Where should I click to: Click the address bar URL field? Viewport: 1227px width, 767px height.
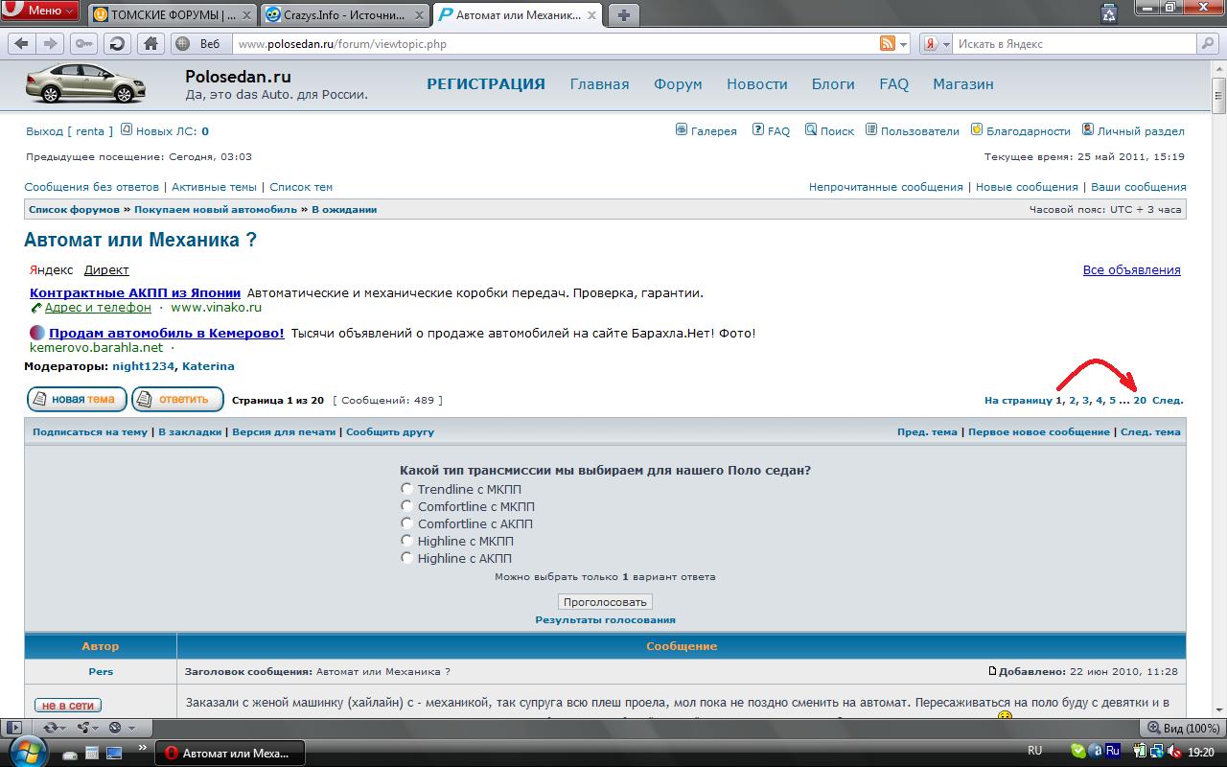(556, 44)
